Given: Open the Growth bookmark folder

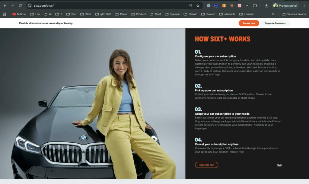Looking at the screenshot, I should click(208, 14).
